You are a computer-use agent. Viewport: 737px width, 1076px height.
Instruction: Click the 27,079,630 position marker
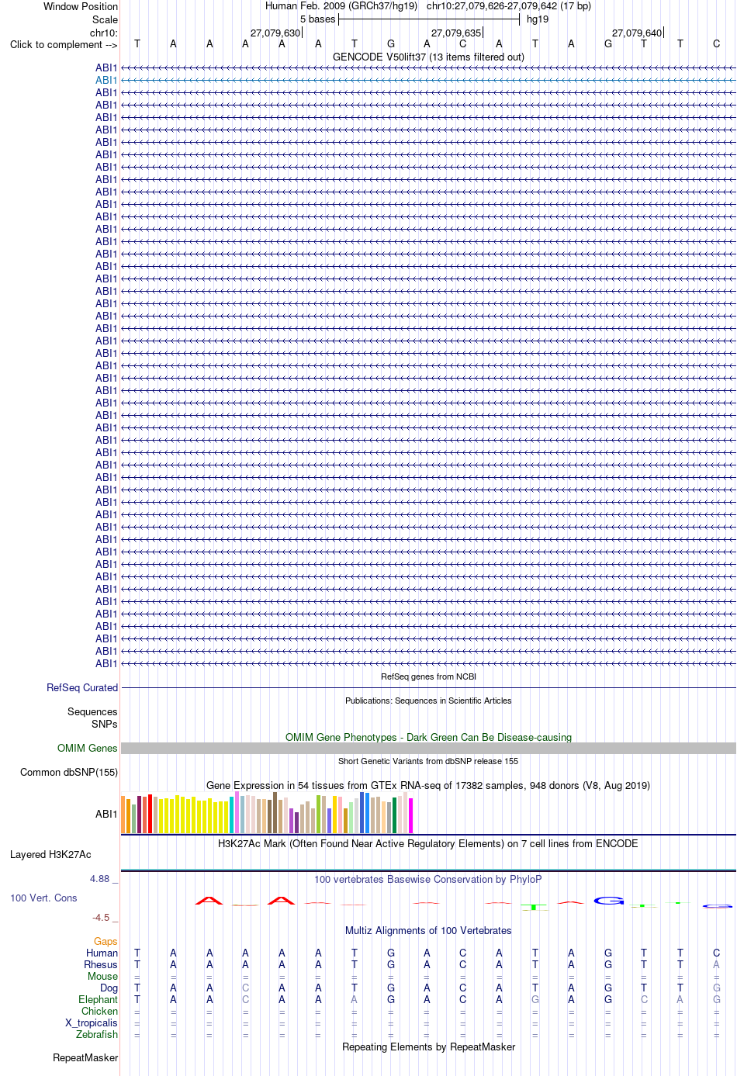[x=275, y=33]
